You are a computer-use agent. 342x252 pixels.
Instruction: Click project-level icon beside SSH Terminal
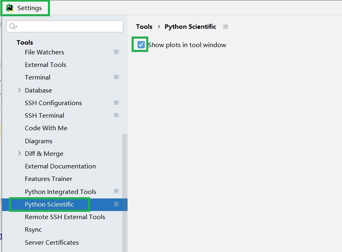point(116,115)
